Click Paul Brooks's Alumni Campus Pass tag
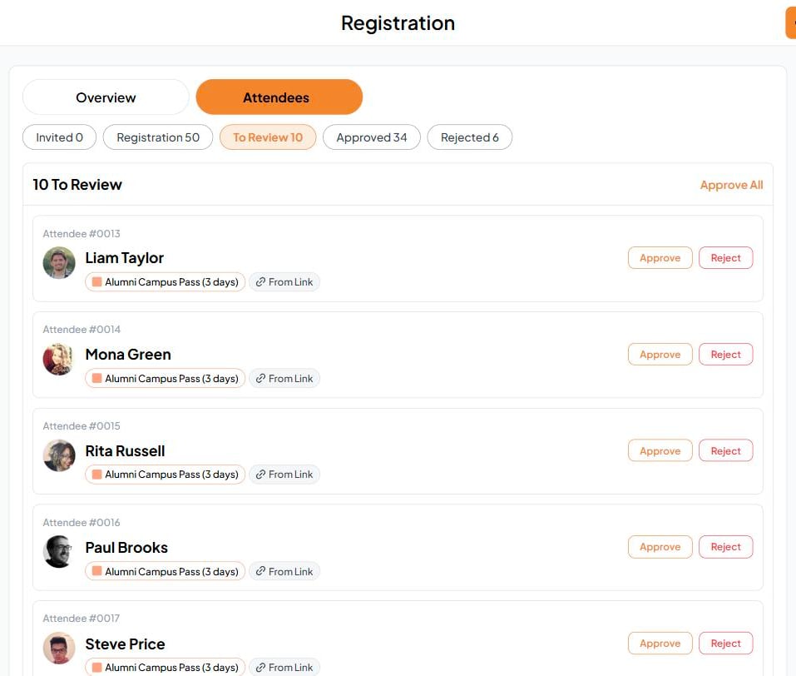Image resolution: width=796 pixels, height=676 pixels. 165,571
